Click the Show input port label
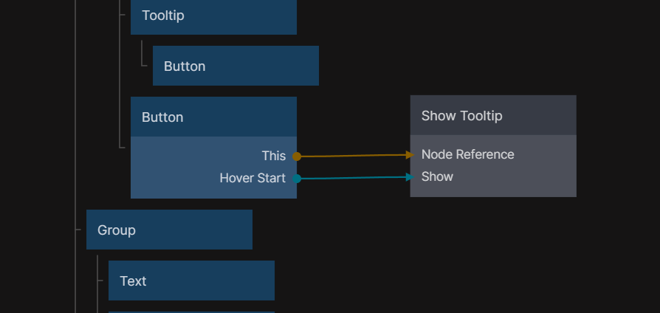660x313 pixels. pos(437,176)
